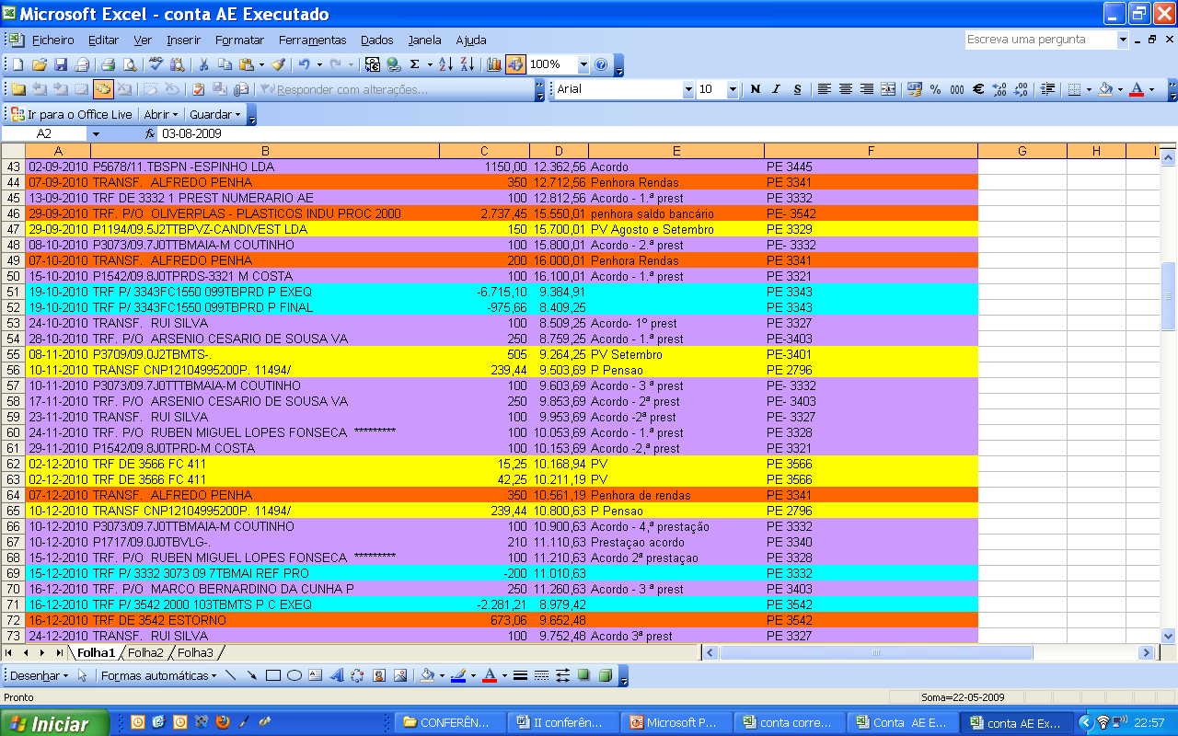Copy the selected cells

pyautogui.click(x=224, y=64)
